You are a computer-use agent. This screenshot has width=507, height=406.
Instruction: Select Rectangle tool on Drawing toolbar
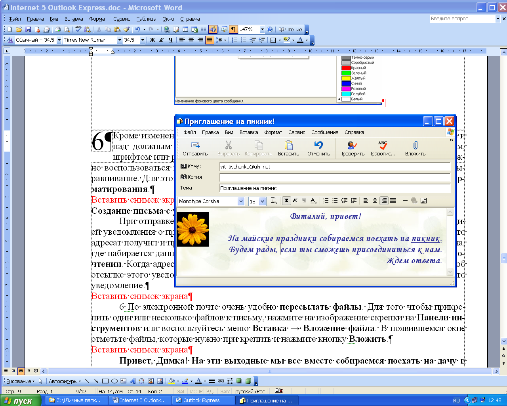pos(105,381)
